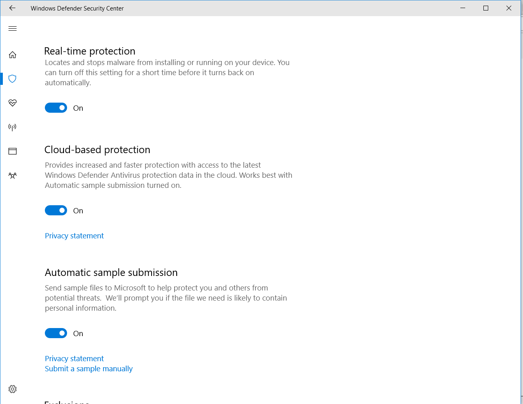The image size is (523, 404).
Task: Go to the Home page icon
Action: (x=13, y=55)
